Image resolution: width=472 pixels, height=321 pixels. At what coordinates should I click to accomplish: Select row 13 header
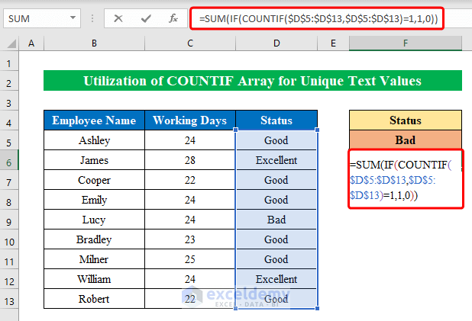9,299
